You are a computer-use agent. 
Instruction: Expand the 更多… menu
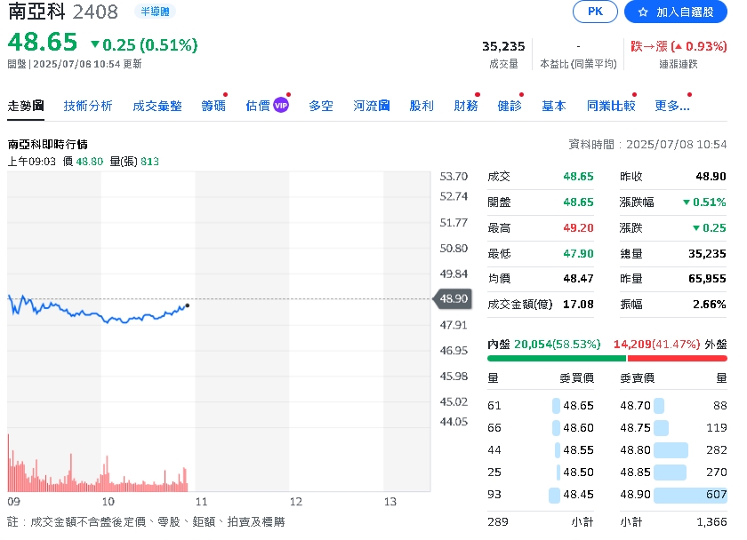tap(671, 106)
